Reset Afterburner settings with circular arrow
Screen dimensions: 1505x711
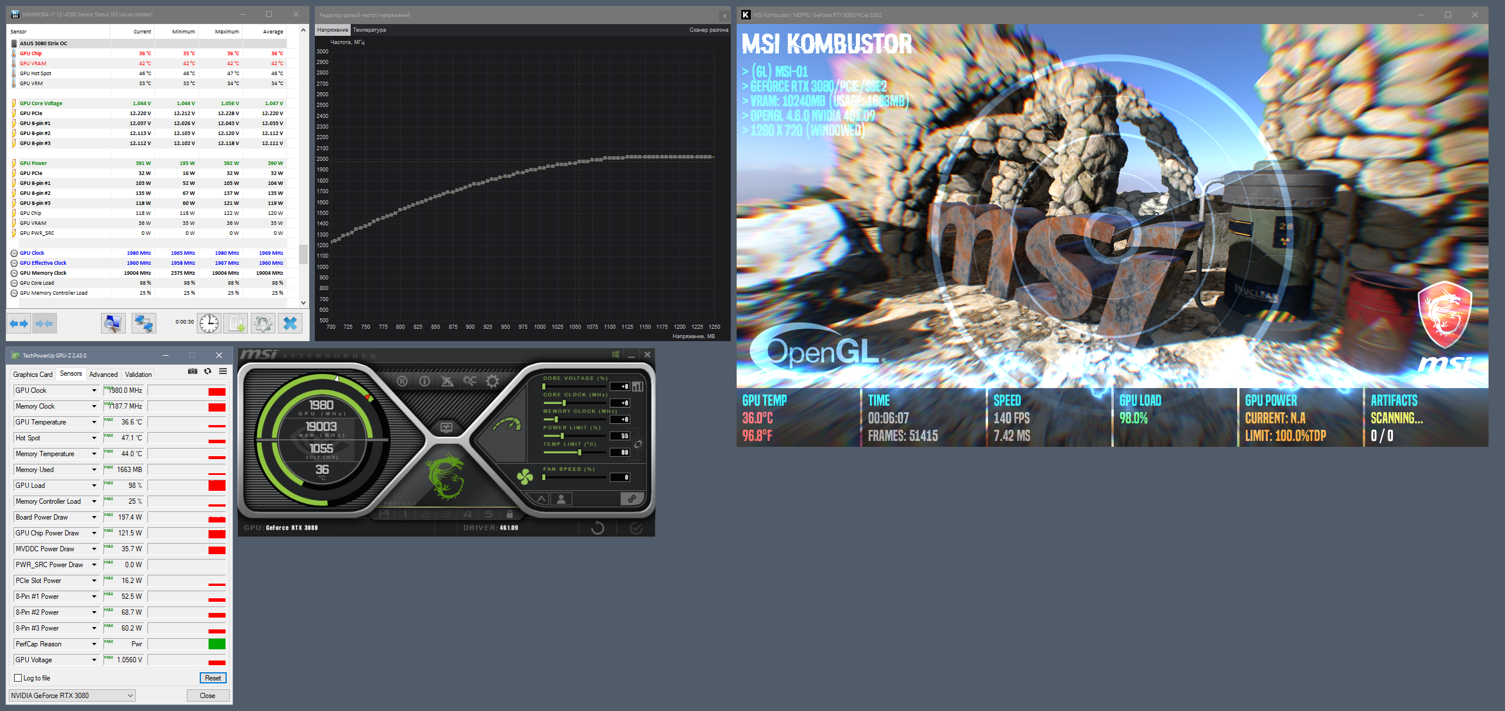click(597, 528)
